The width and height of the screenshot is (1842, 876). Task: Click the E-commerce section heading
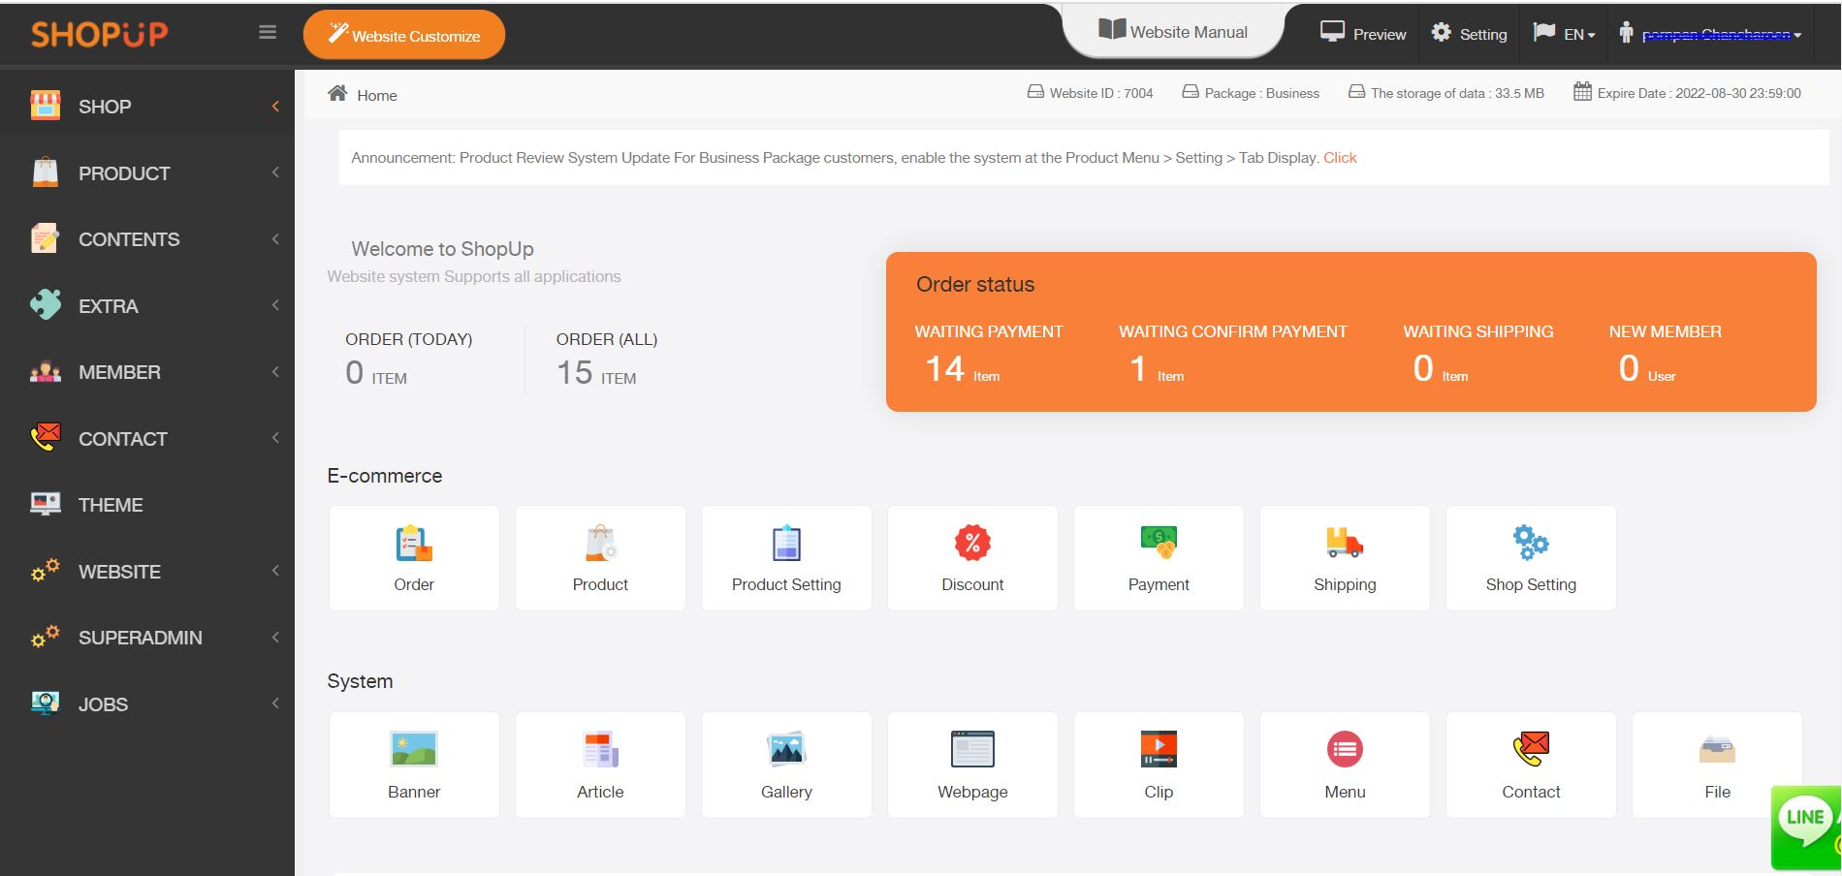(385, 476)
